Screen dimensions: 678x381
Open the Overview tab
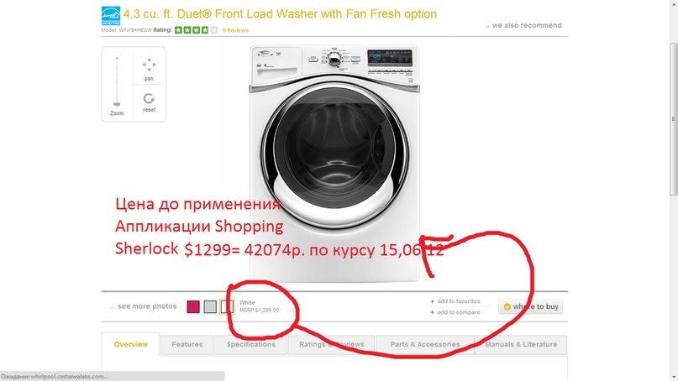point(130,344)
